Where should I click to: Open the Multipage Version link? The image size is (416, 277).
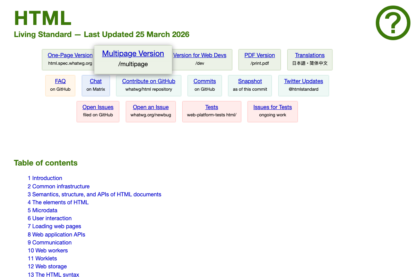[133, 53]
